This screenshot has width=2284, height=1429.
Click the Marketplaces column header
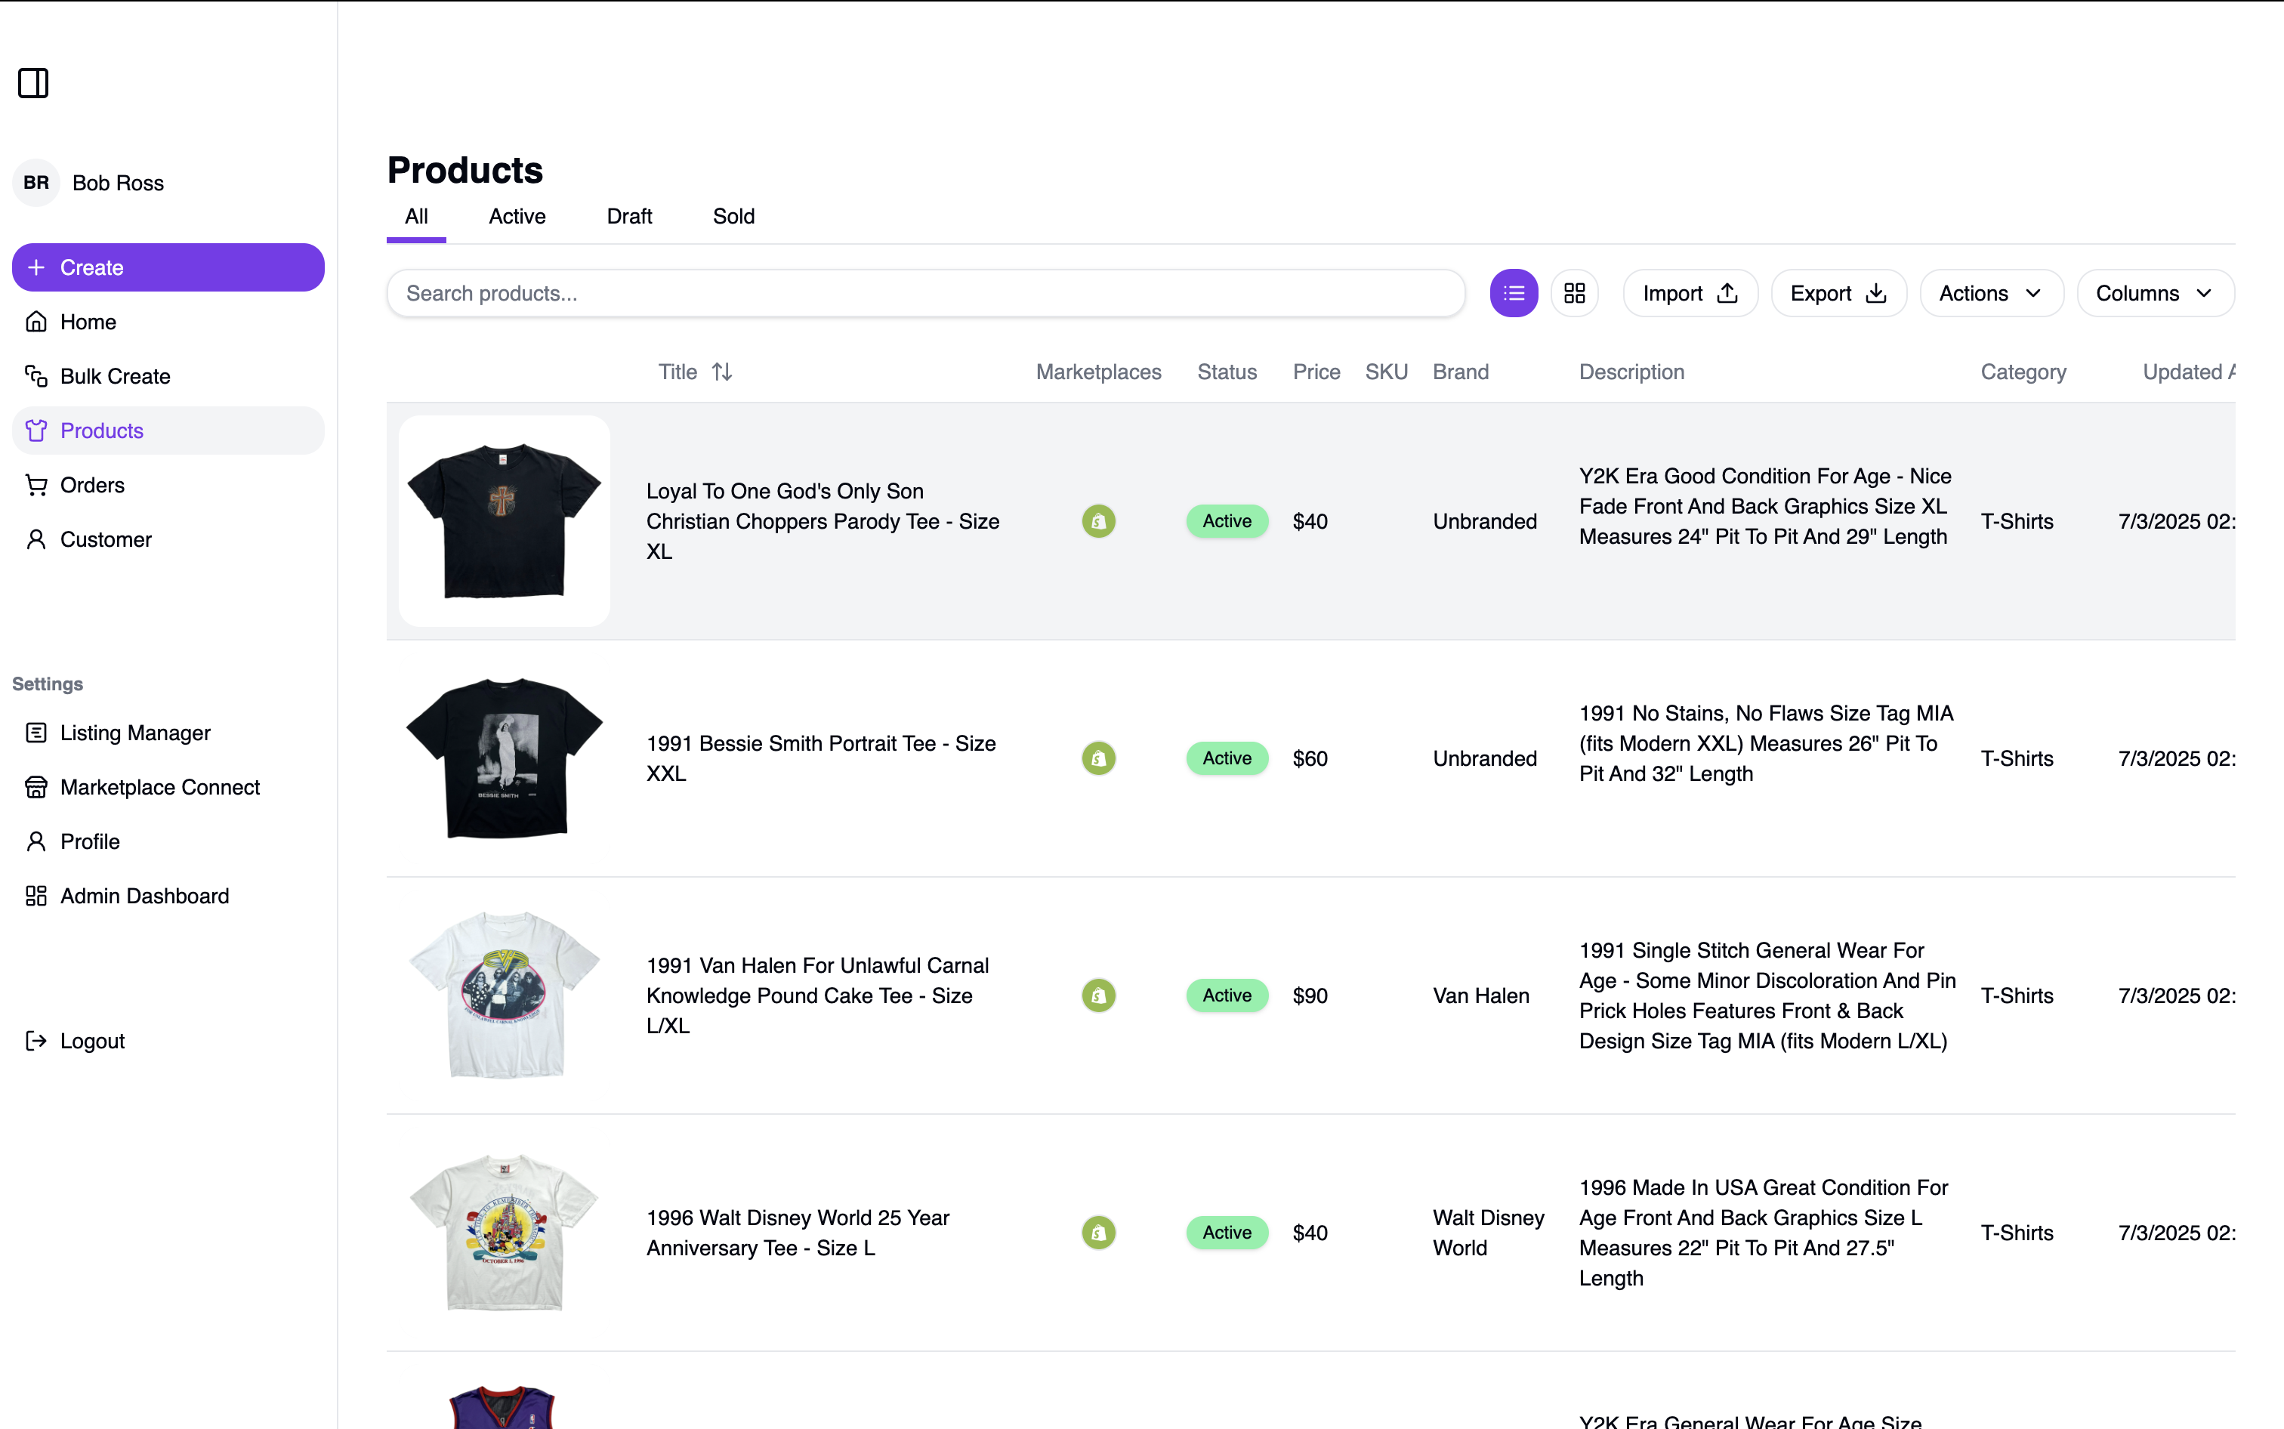(x=1098, y=372)
